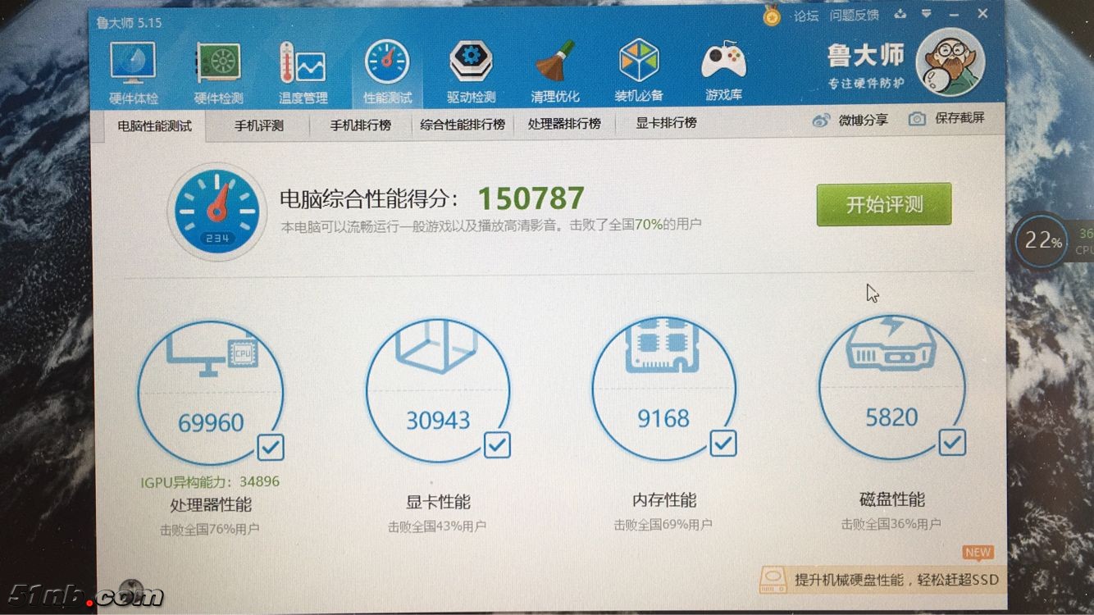
Task: Toggle the 显卡性能 test checkbox
Action: click(x=497, y=445)
